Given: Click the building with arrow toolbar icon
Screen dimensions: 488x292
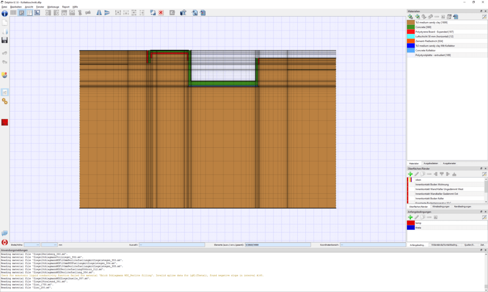Looking at the screenshot, I should point(183,13).
